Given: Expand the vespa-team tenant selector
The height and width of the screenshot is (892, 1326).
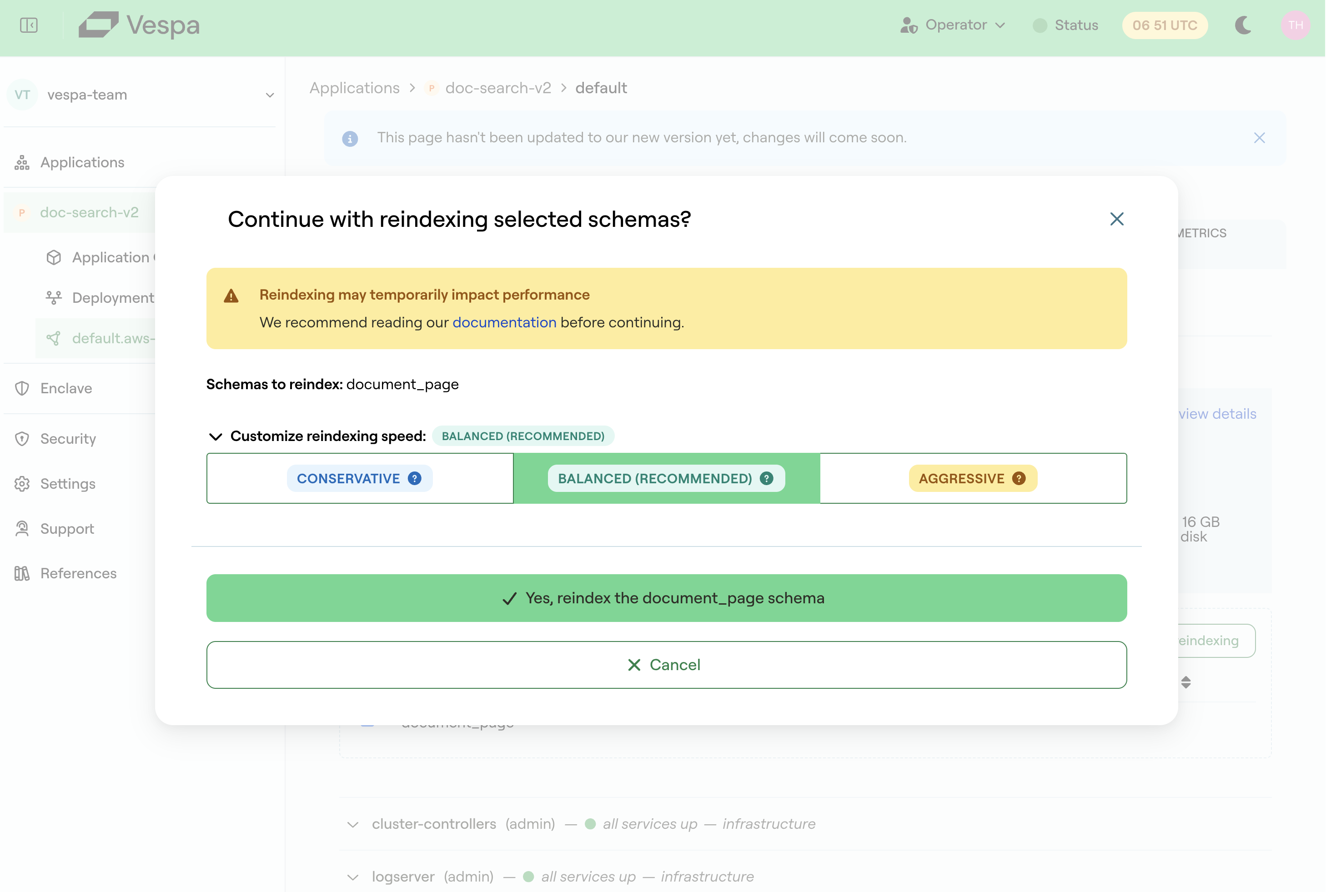Looking at the screenshot, I should coord(140,95).
